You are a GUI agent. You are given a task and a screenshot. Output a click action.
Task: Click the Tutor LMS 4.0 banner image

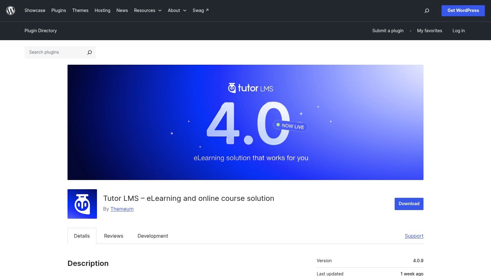click(x=245, y=122)
